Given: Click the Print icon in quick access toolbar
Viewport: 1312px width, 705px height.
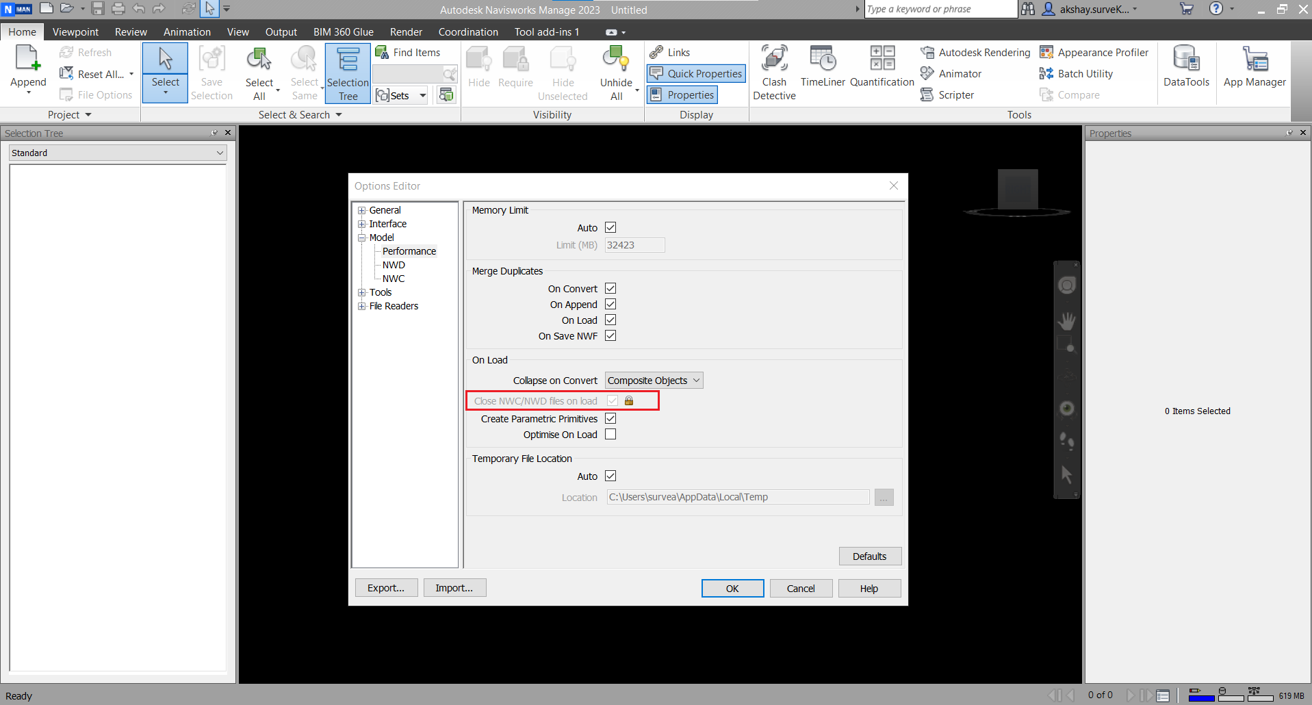Looking at the screenshot, I should pyautogui.click(x=118, y=9).
